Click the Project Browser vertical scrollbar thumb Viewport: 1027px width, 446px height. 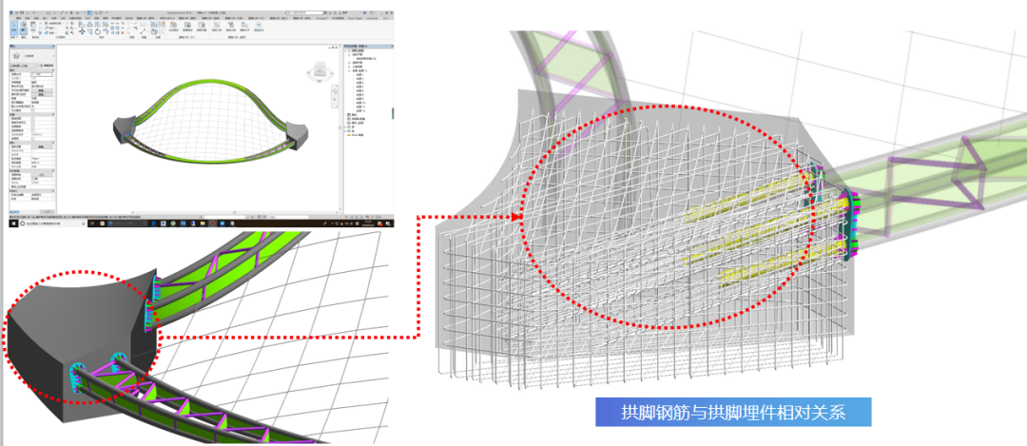393,113
